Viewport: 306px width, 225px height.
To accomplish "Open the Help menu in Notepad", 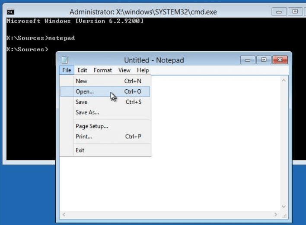I will pos(143,70).
